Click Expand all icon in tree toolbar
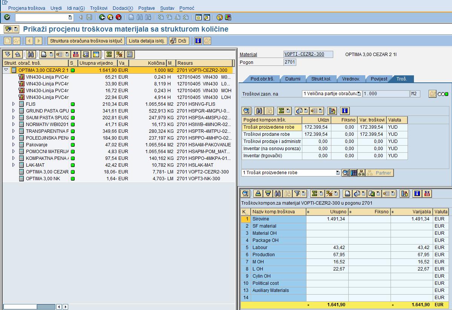452x310 pixels. point(8,55)
